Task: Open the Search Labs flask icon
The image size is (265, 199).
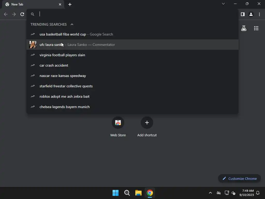Action: (244, 28)
